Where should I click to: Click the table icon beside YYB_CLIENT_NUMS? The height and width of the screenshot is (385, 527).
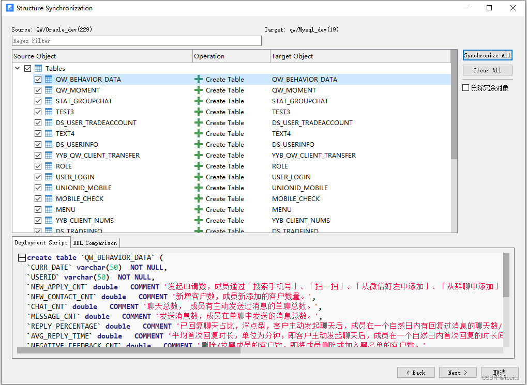[x=48, y=220]
